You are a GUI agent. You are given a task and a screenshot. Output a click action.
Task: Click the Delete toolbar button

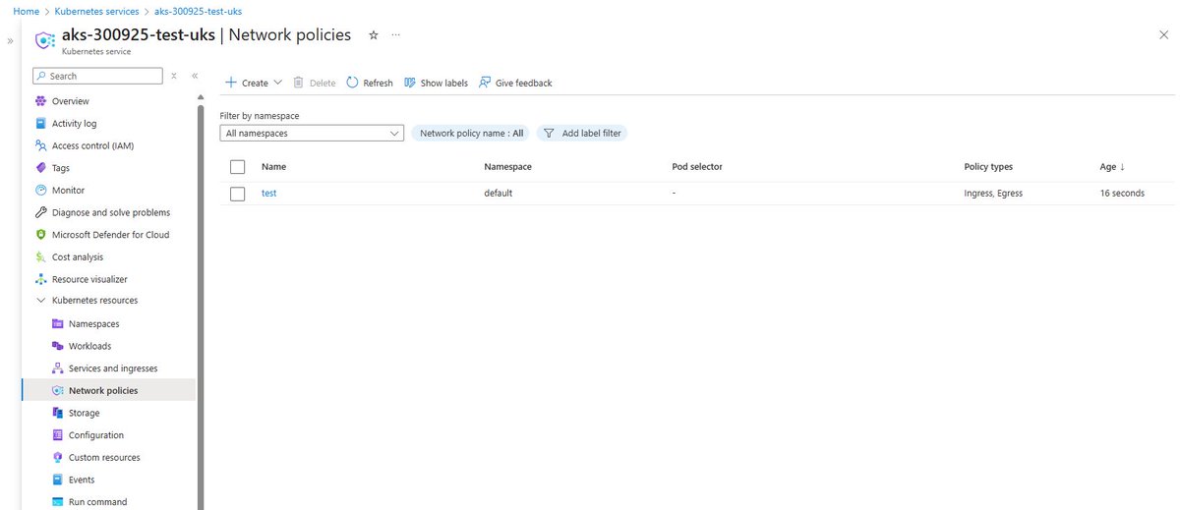(x=315, y=84)
